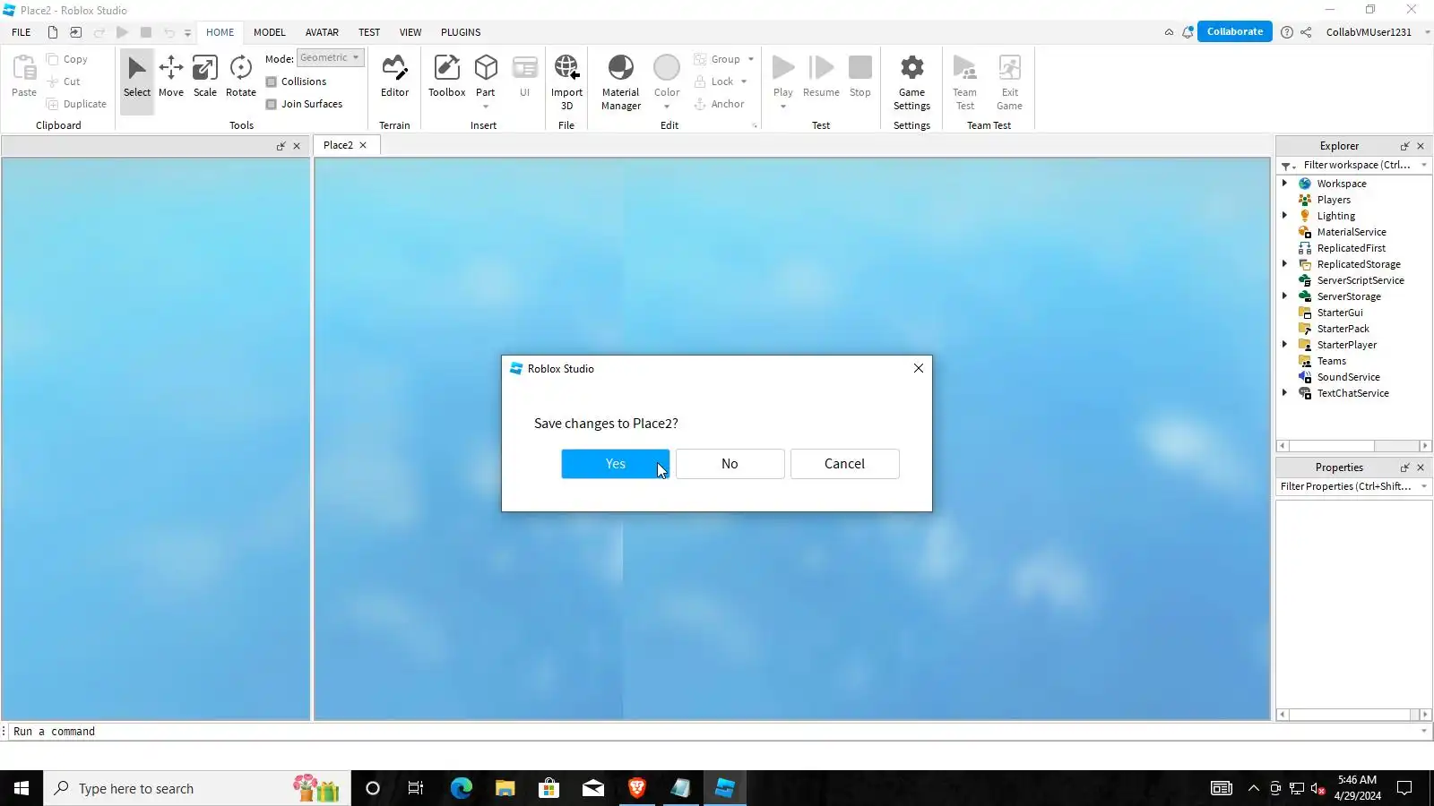
Task: Open the Mode Geometric dropdown
Action: click(330, 58)
